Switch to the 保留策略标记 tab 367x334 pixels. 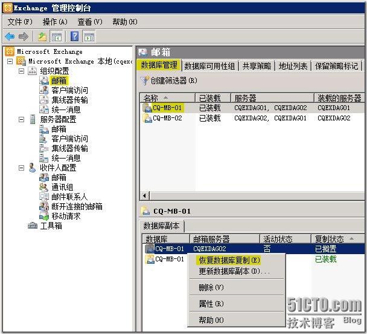(x=337, y=66)
